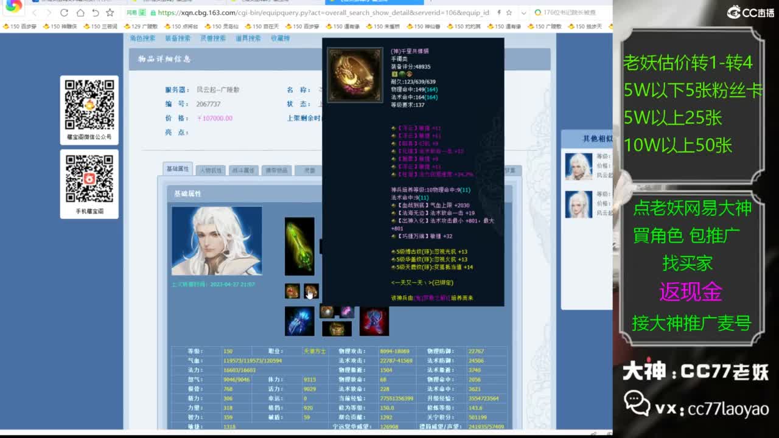The width and height of the screenshot is (779, 438).
Task: Click the 藏宝阁微信公众号 QR code
Action: [x=89, y=105]
